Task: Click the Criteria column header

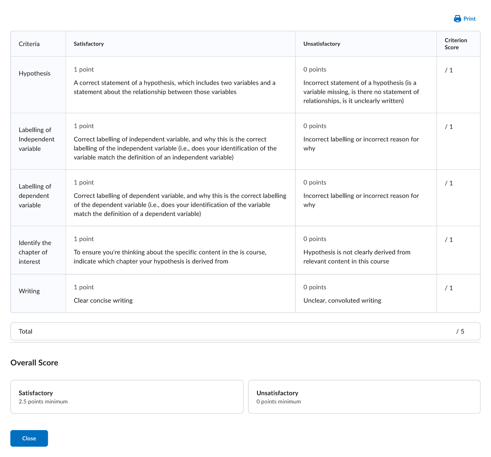Action: [29, 44]
